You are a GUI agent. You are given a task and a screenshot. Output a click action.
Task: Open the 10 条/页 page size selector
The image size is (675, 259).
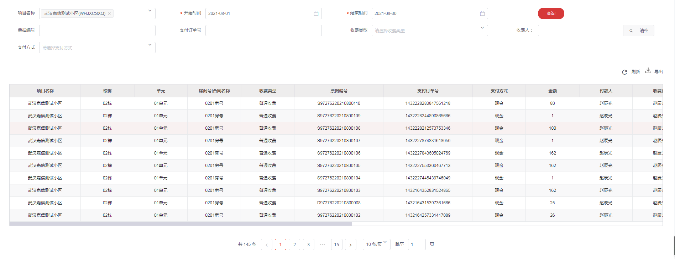(376, 244)
